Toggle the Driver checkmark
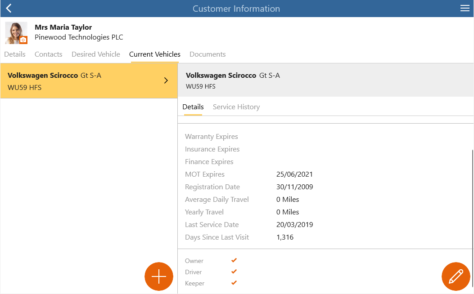This screenshot has width=474, height=294. [x=234, y=272]
